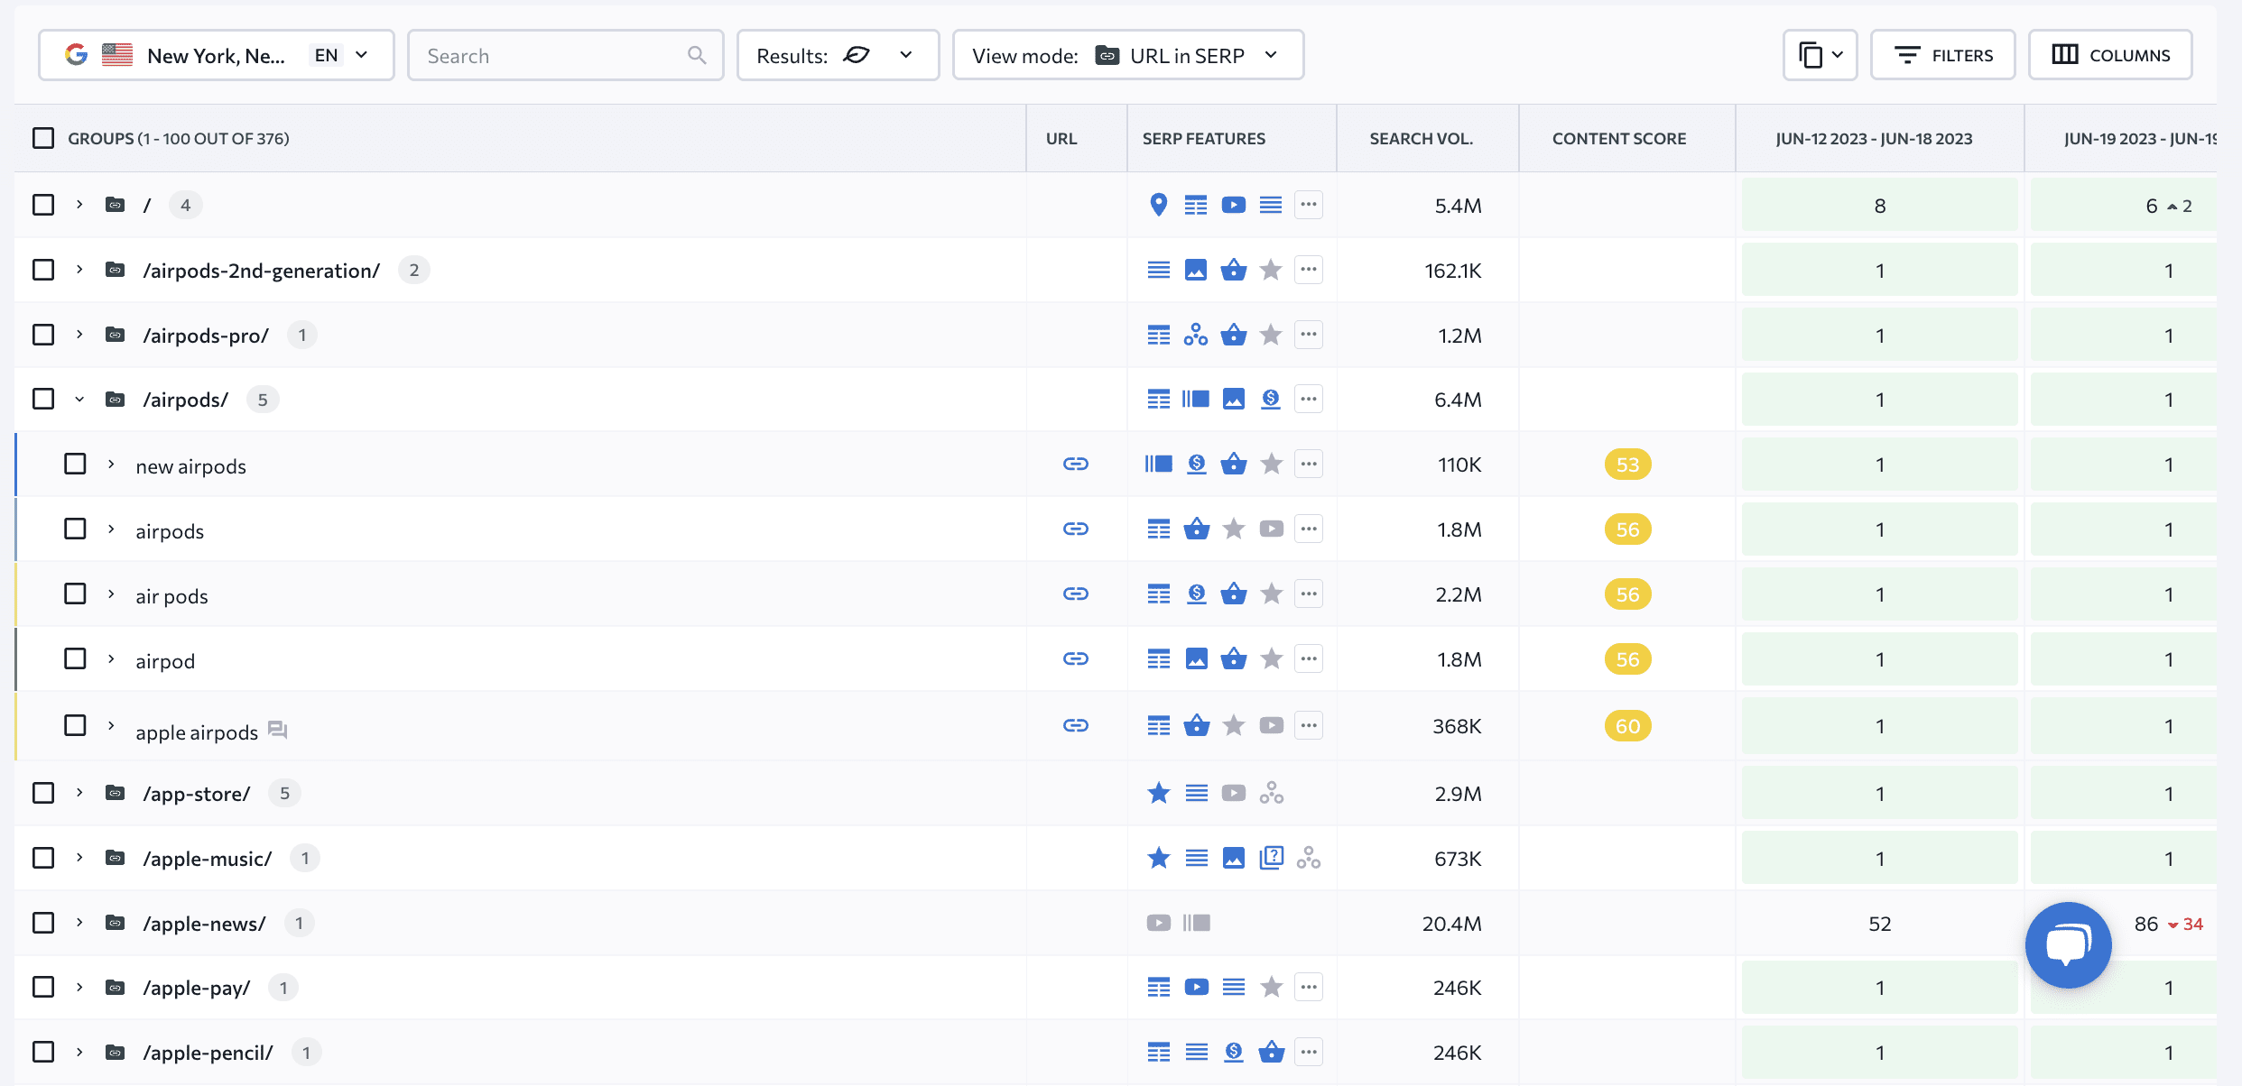Sort by Content Score column header
Viewport: 2242px width, 1086px height.
[x=1619, y=138]
